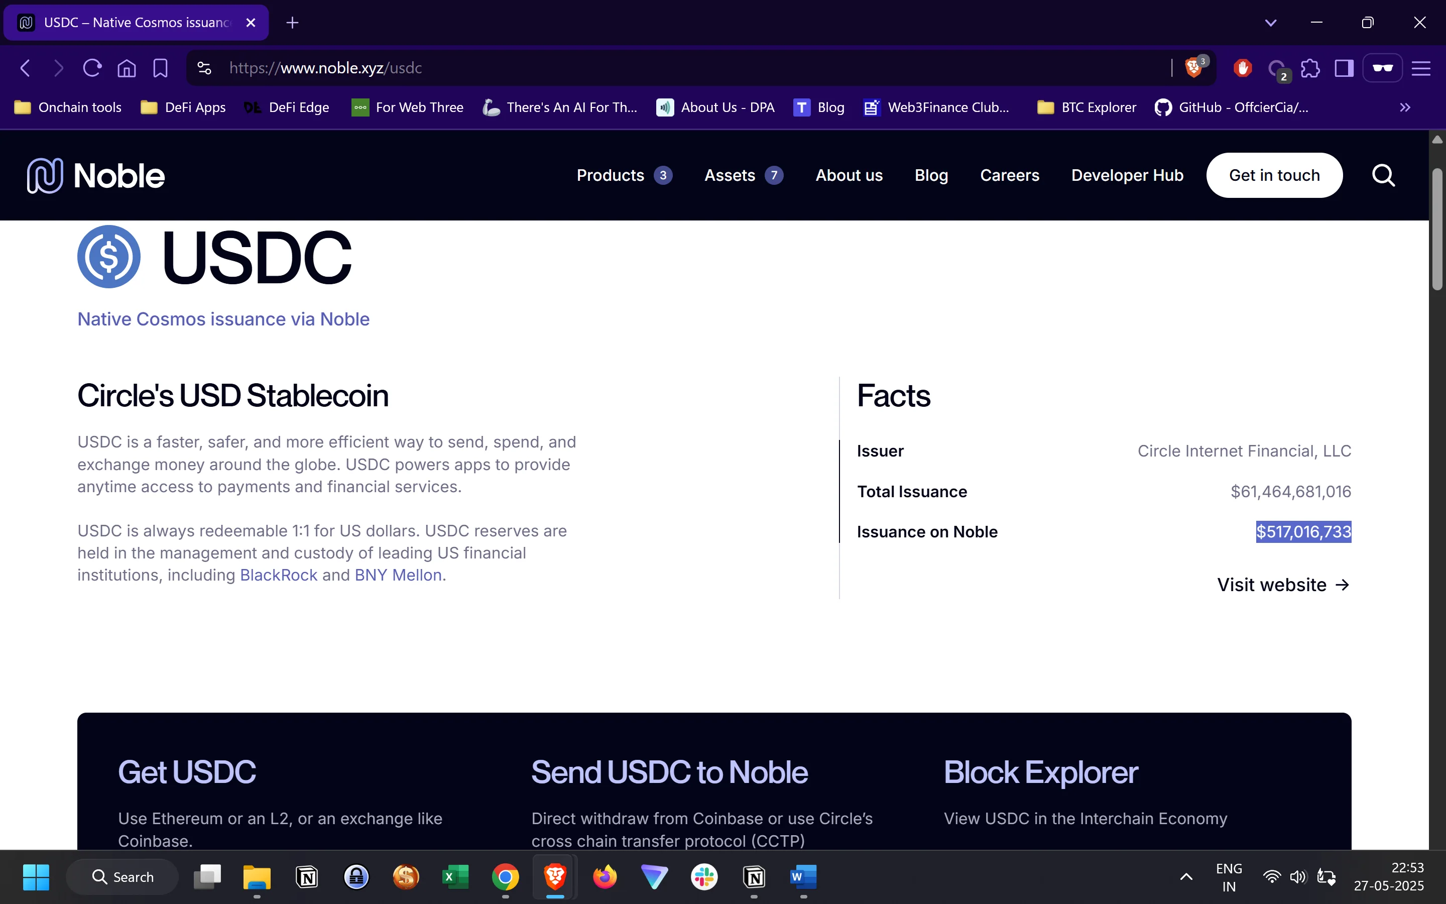
Task: Click the Block Explorer heading
Action: 1041,772
